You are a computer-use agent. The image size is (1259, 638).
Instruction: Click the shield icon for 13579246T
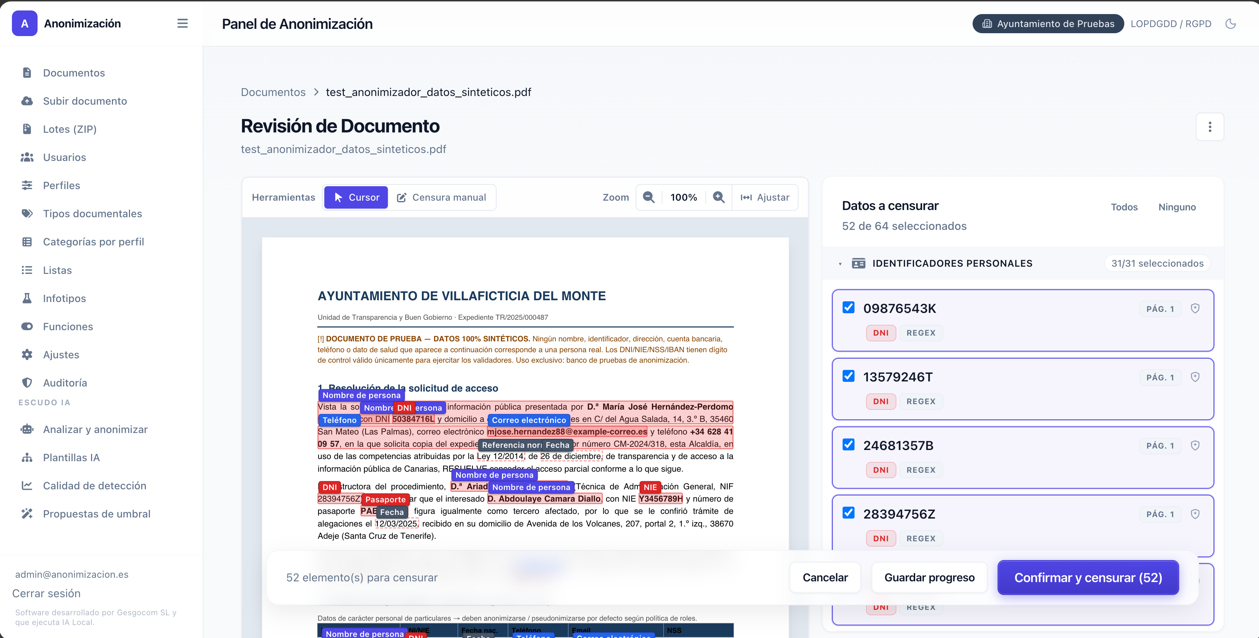coord(1195,377)
